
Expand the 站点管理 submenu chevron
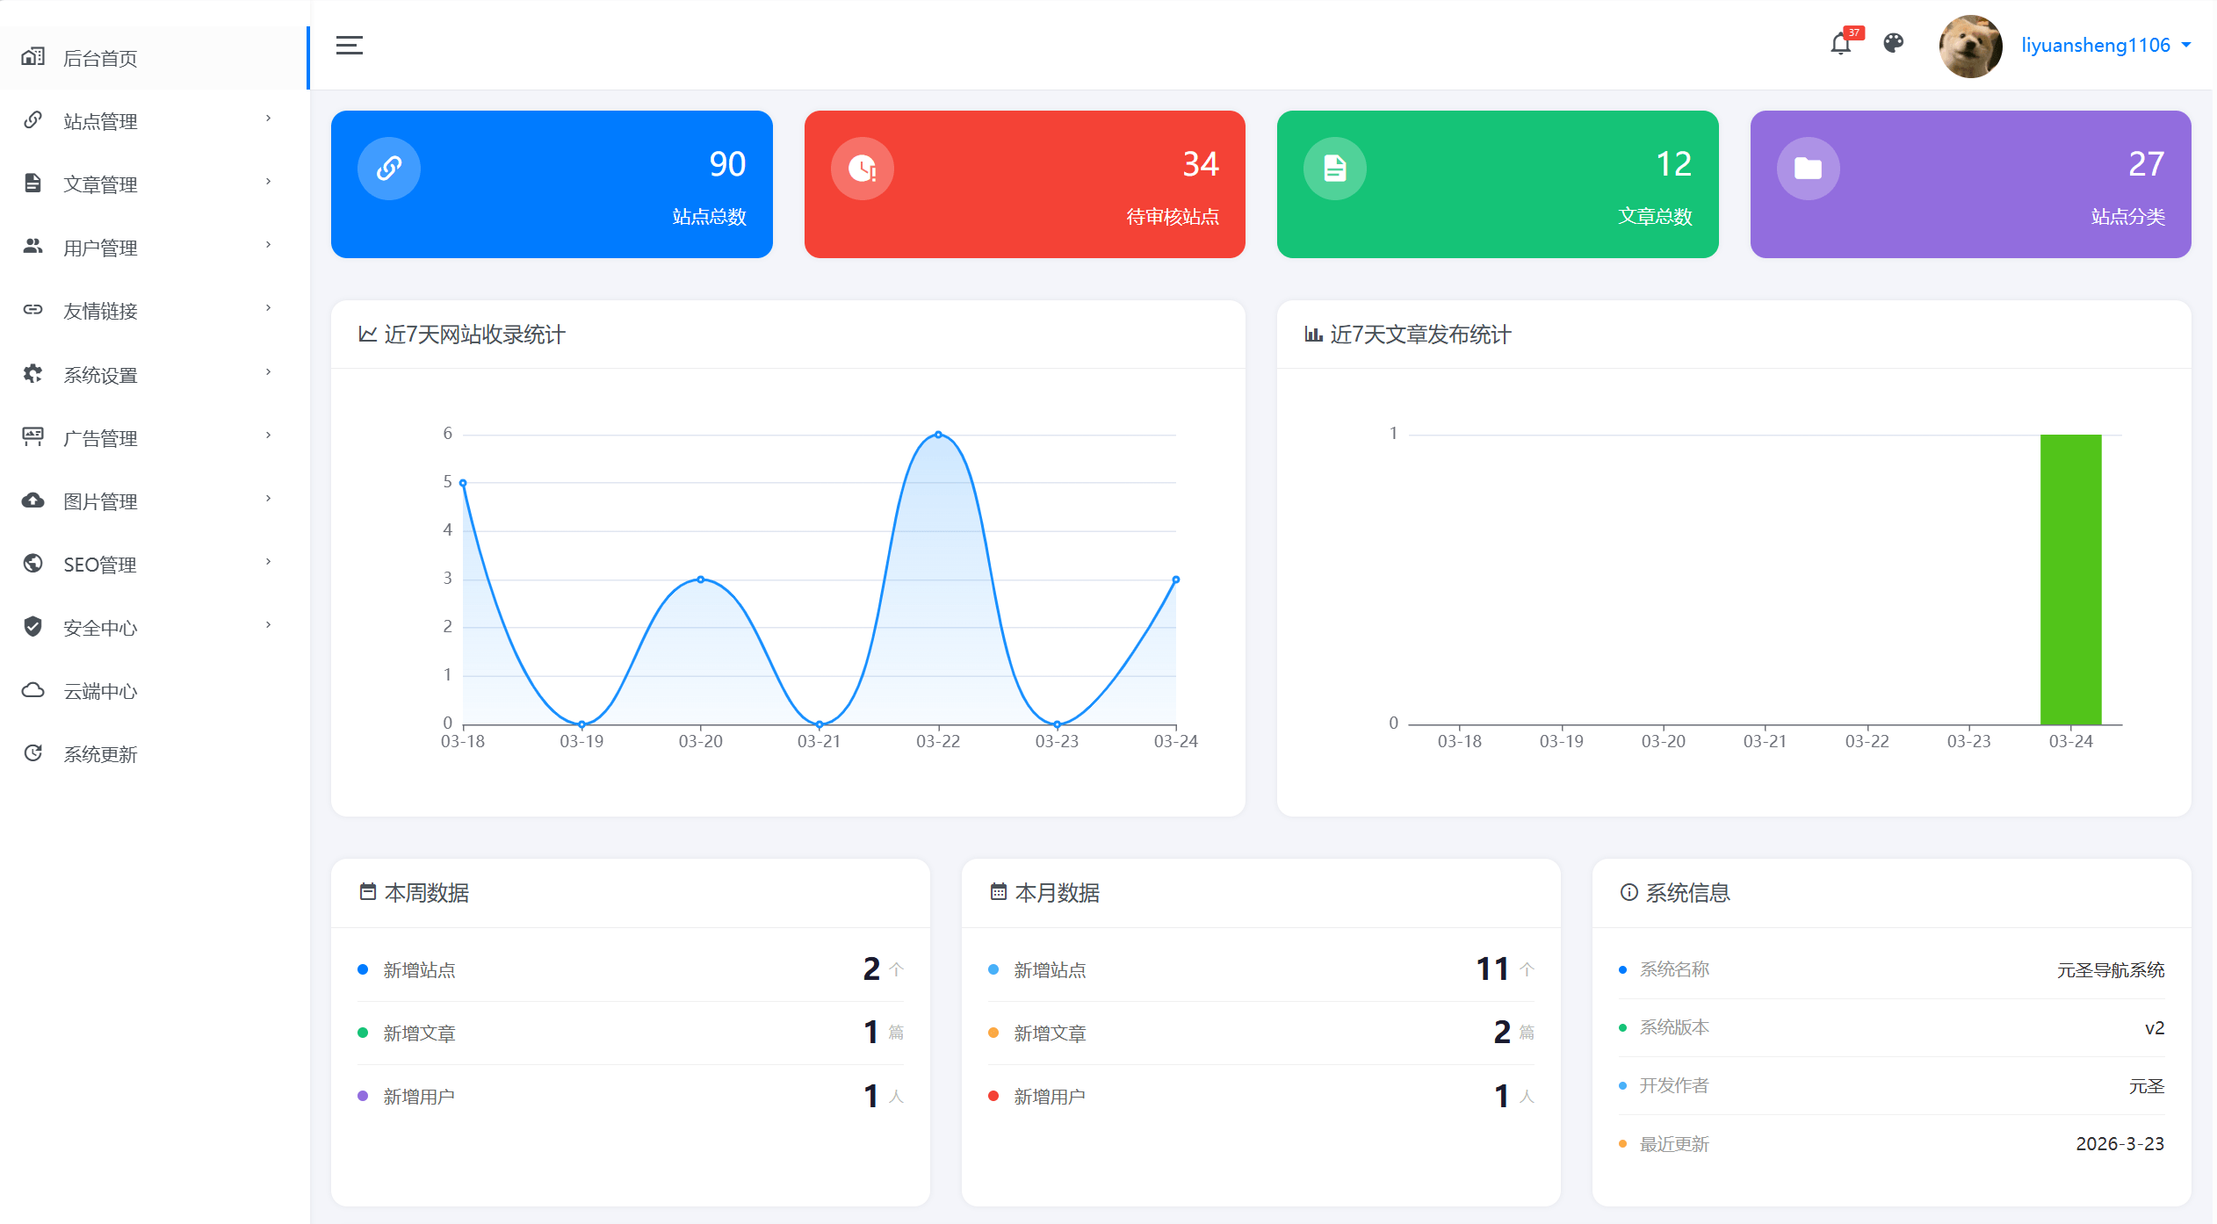tap(268, 119)
